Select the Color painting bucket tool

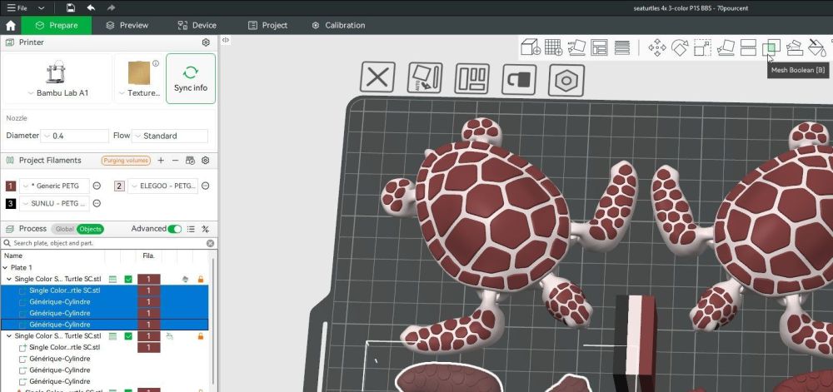coord(816,47)
